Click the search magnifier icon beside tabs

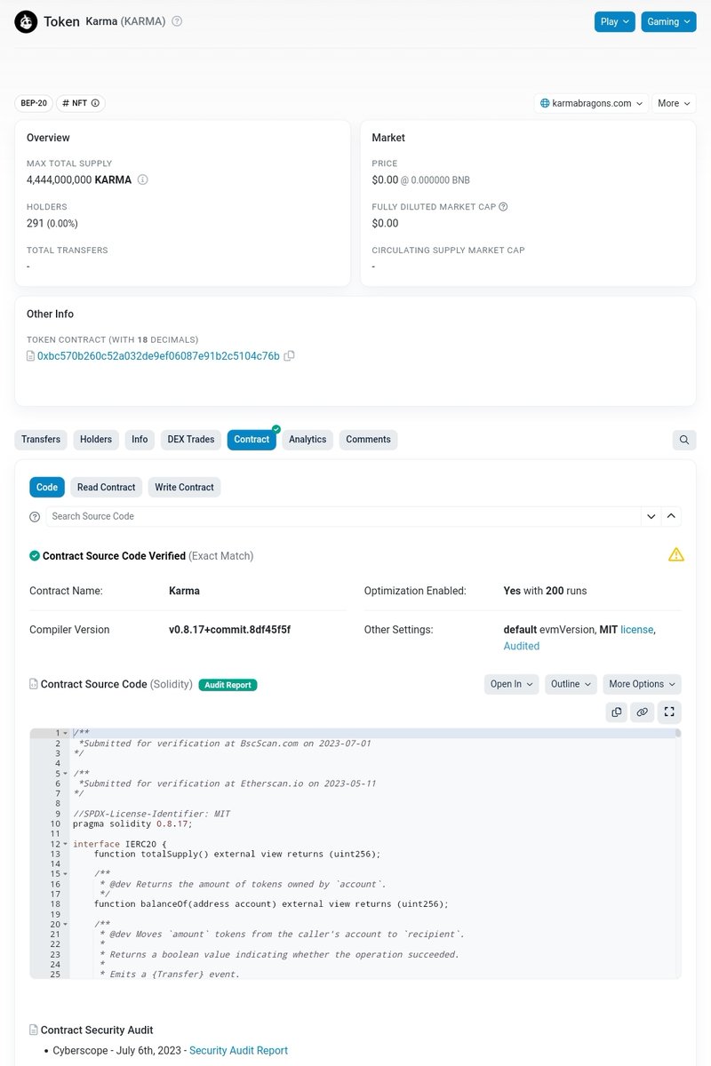684,440
